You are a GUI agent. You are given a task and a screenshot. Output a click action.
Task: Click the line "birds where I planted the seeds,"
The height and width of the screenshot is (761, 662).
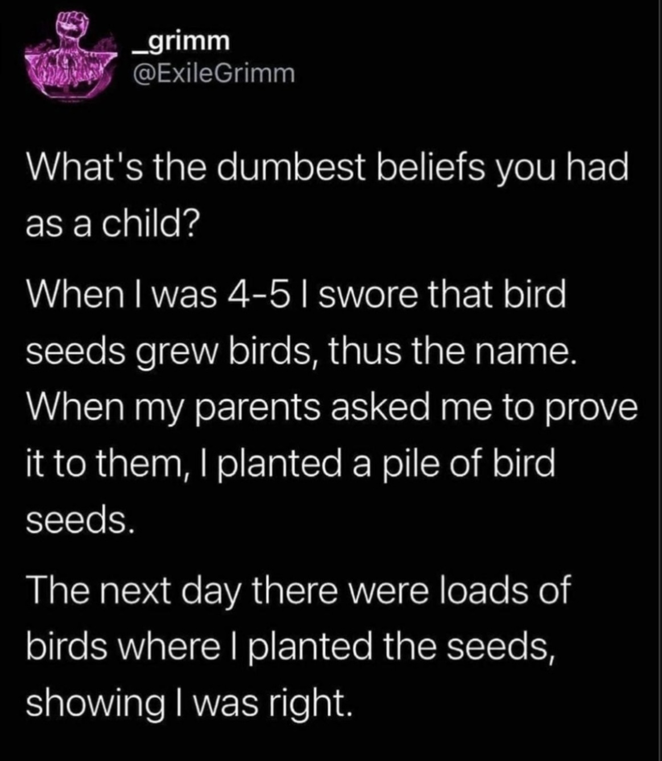(290, 646)
